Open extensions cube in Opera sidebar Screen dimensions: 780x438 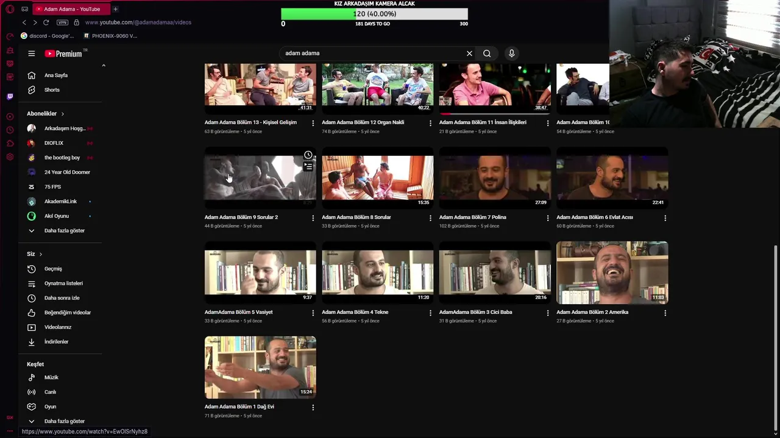[10, 144]
